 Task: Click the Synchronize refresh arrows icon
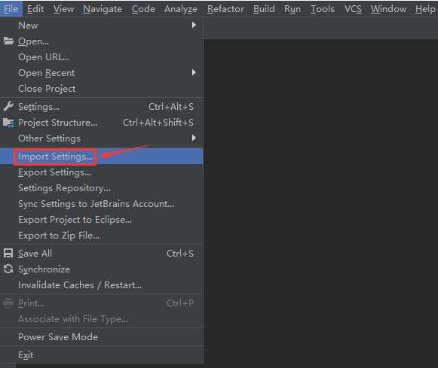click(8, 269)
